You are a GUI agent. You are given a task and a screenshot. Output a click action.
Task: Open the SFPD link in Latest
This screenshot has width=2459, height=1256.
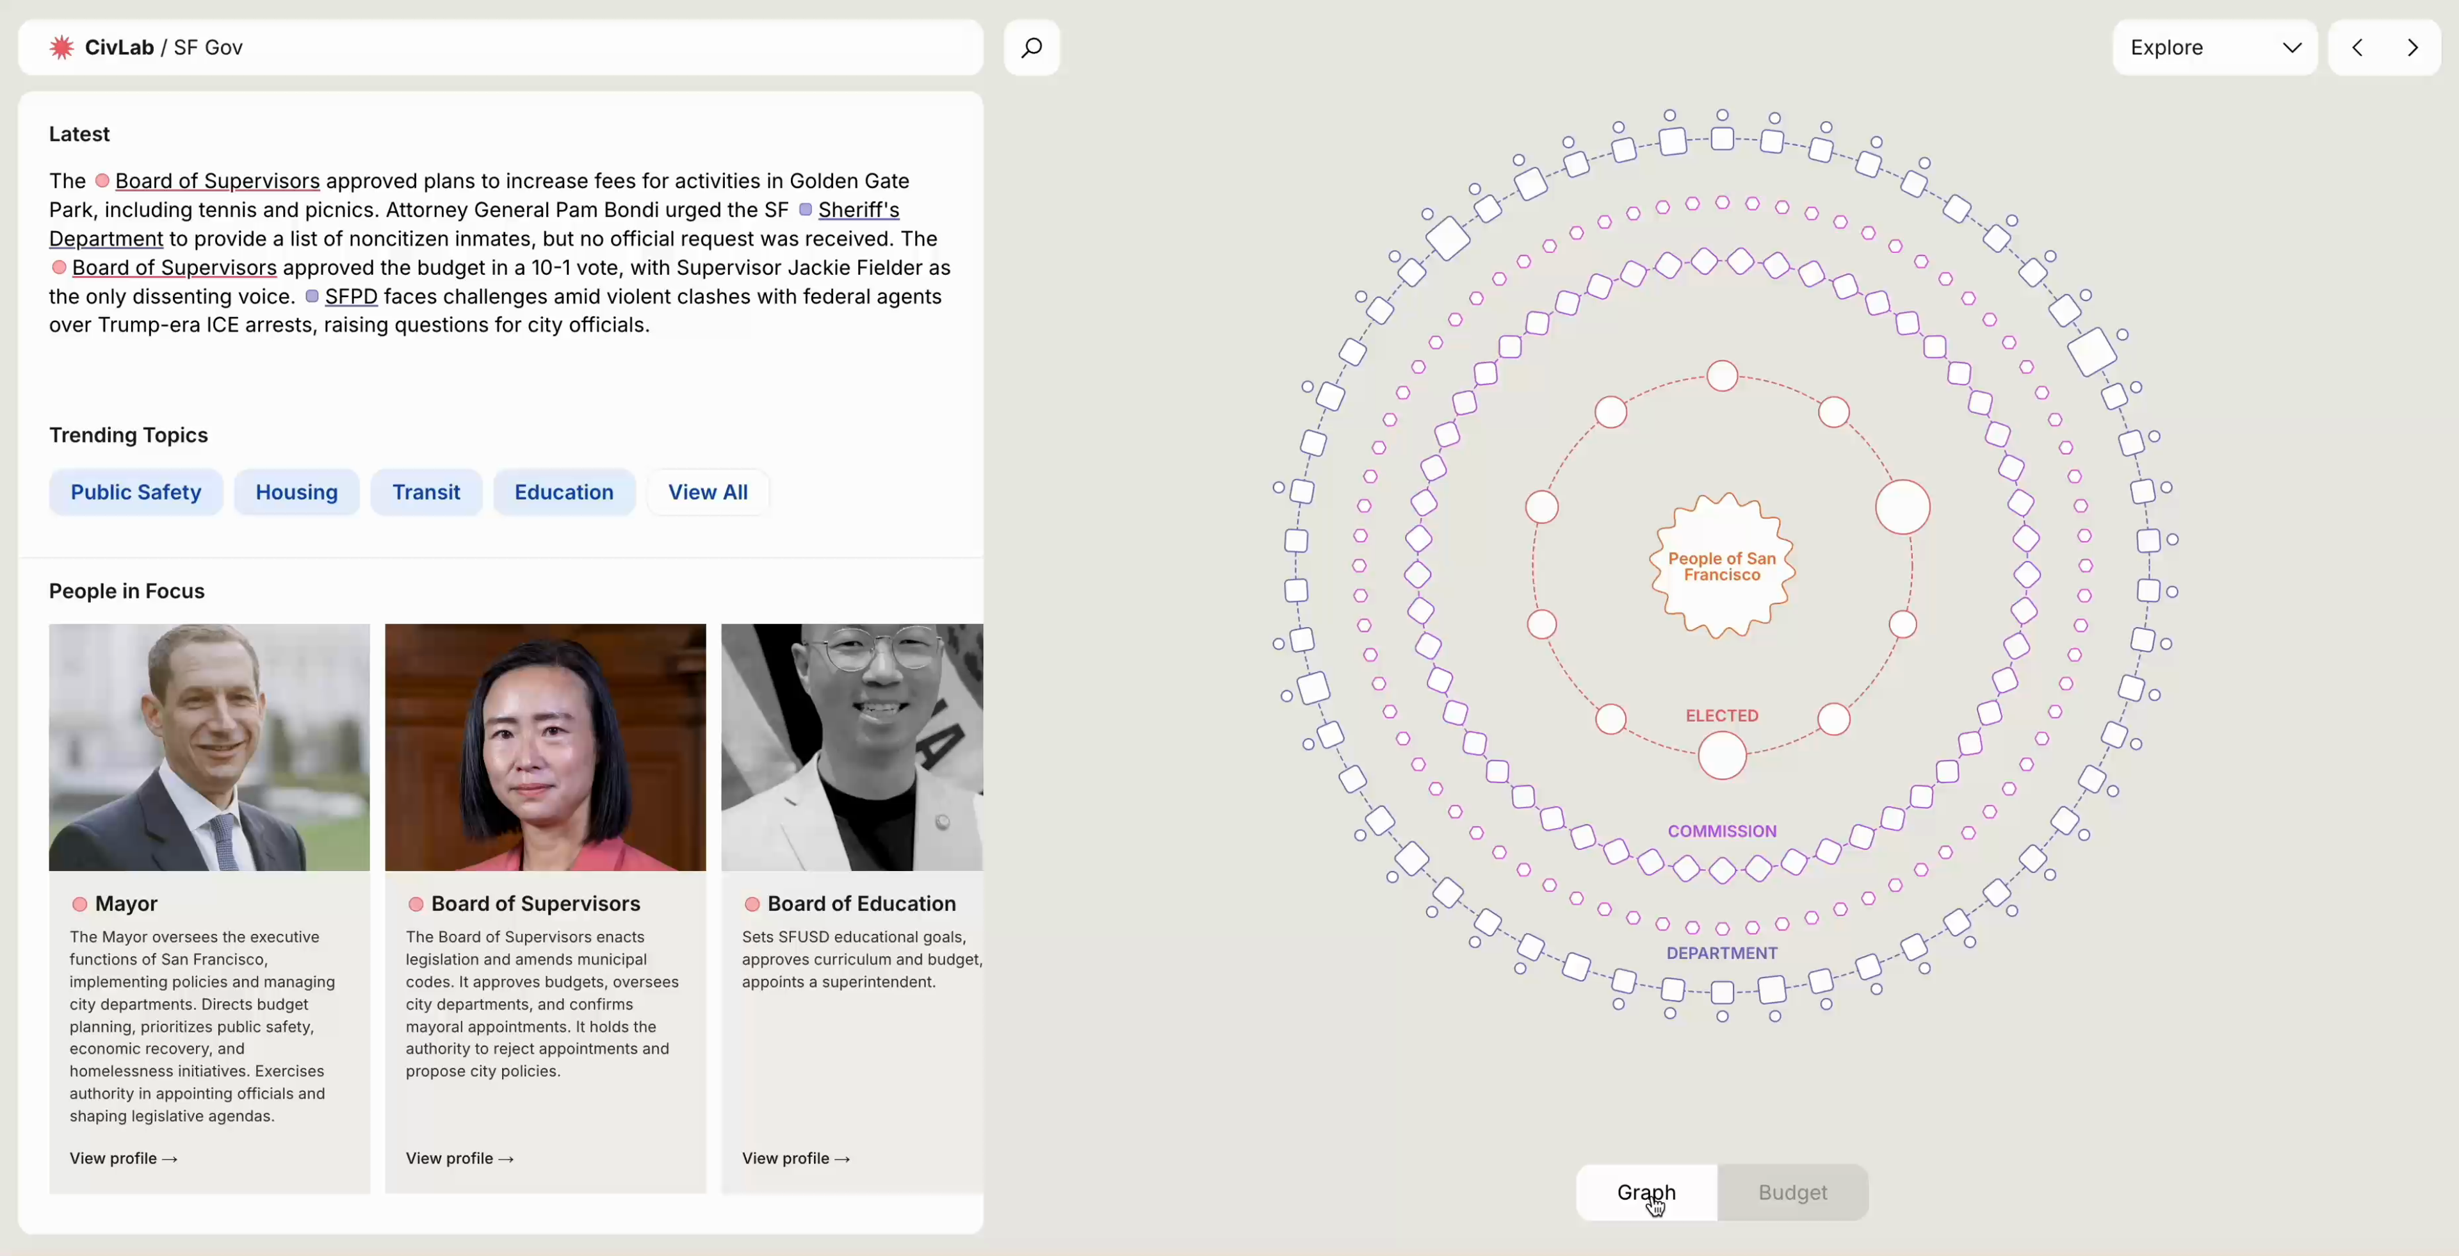pos(352,297)
